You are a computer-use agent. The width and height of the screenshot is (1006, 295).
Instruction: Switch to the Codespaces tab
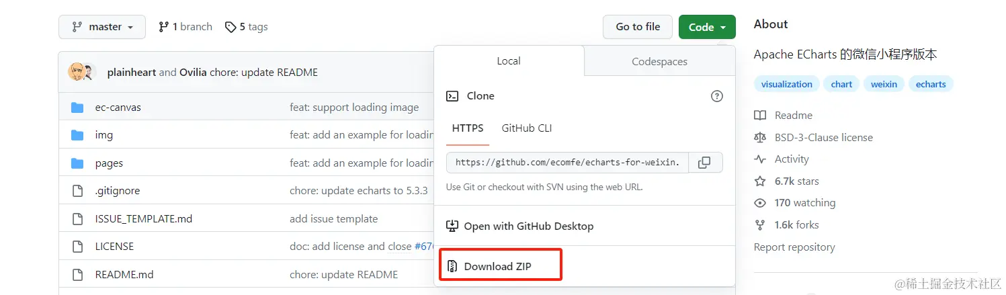659,61
